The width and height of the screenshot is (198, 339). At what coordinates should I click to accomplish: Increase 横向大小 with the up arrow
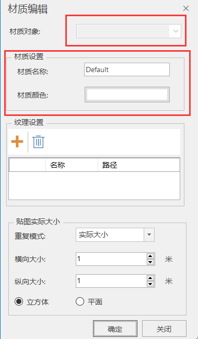[150, 256]
